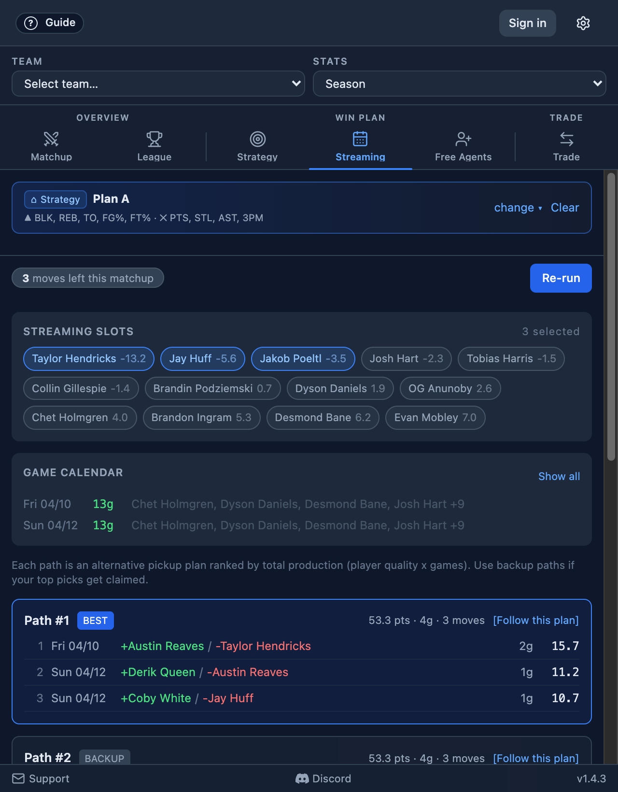Viewport: 618px width, 792px height.
Task: Toggle Jay Huff streaming slot
Action: (x=203, y=359)
